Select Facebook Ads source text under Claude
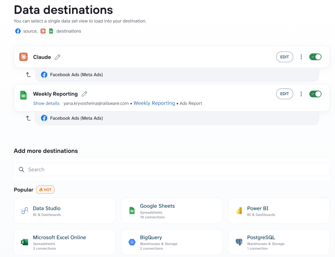Viewport: 335px width, 257px height. [77, 75]
